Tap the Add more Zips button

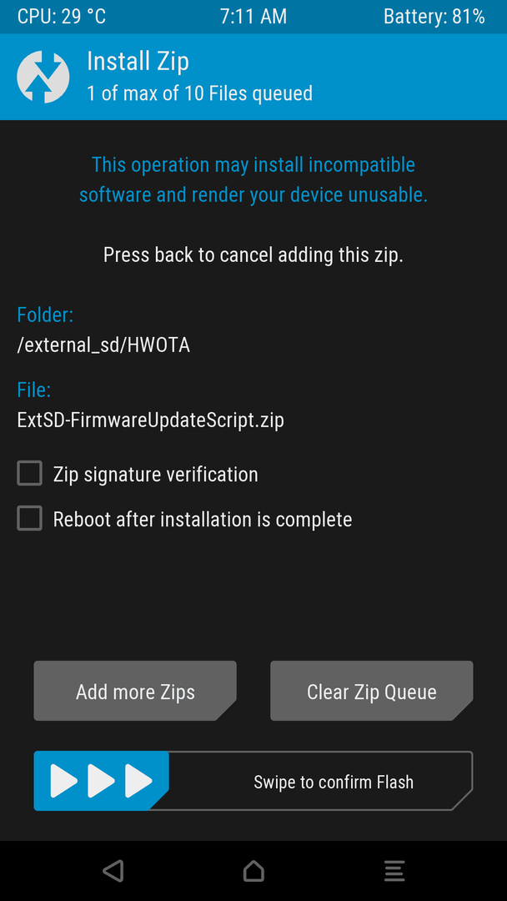click(x=135, y=691)
